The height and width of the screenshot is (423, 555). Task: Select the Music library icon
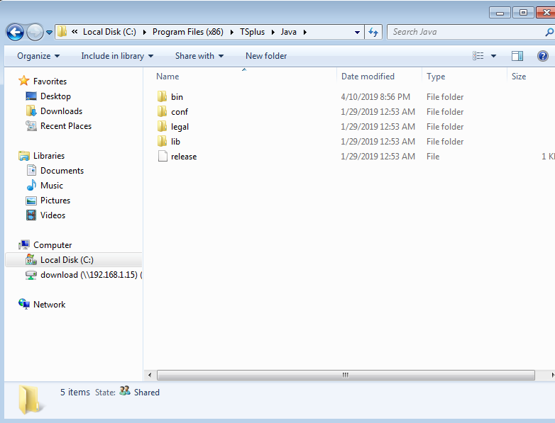tap(31, 186)
